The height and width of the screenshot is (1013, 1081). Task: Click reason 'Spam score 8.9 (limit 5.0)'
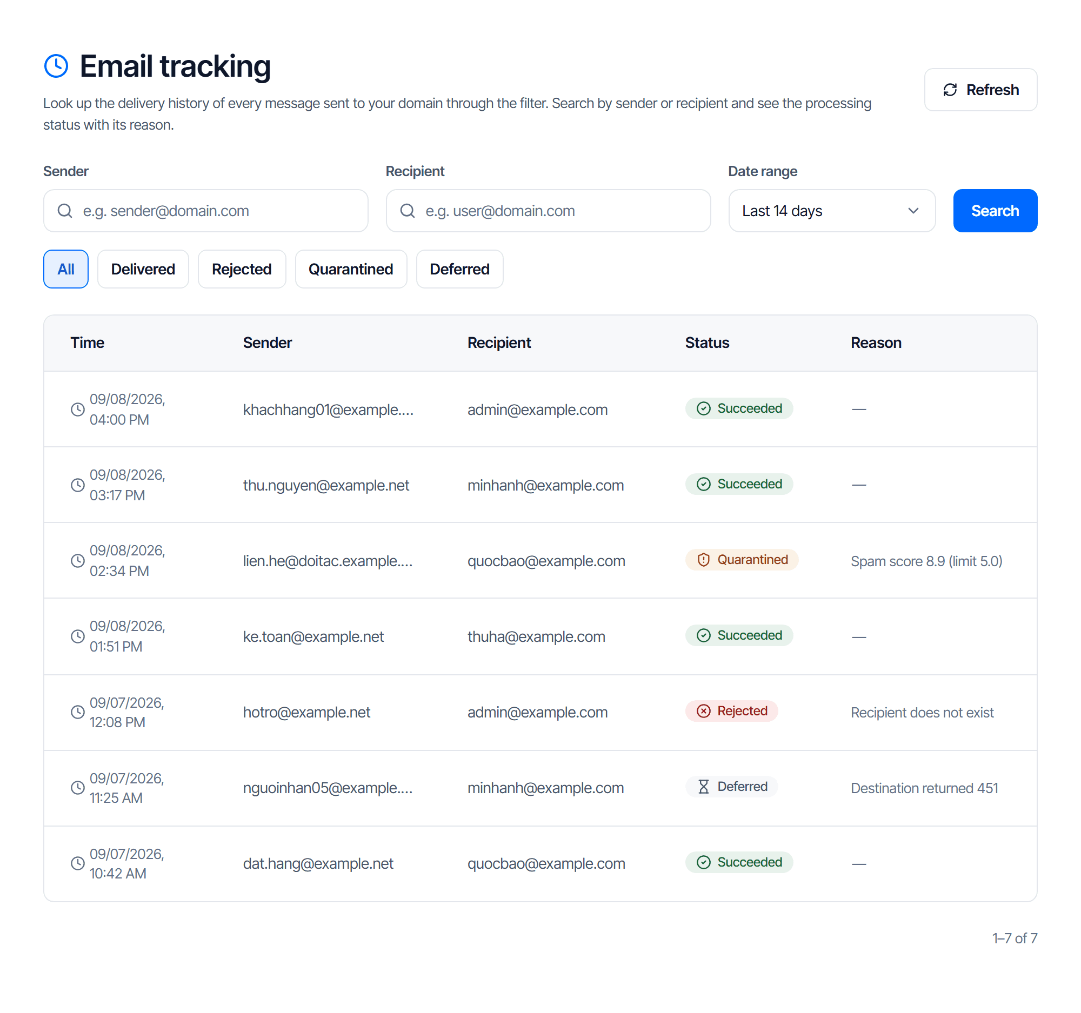pyautogui.click(x=926, y=561)
